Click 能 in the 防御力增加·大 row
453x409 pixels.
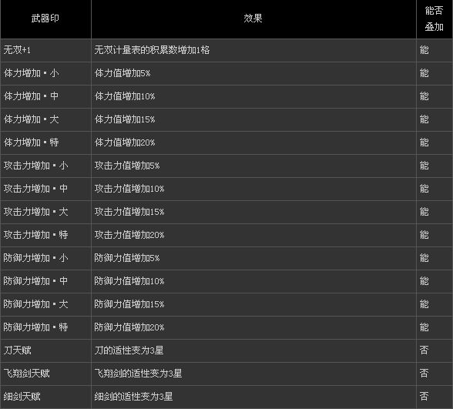point(424,304)
